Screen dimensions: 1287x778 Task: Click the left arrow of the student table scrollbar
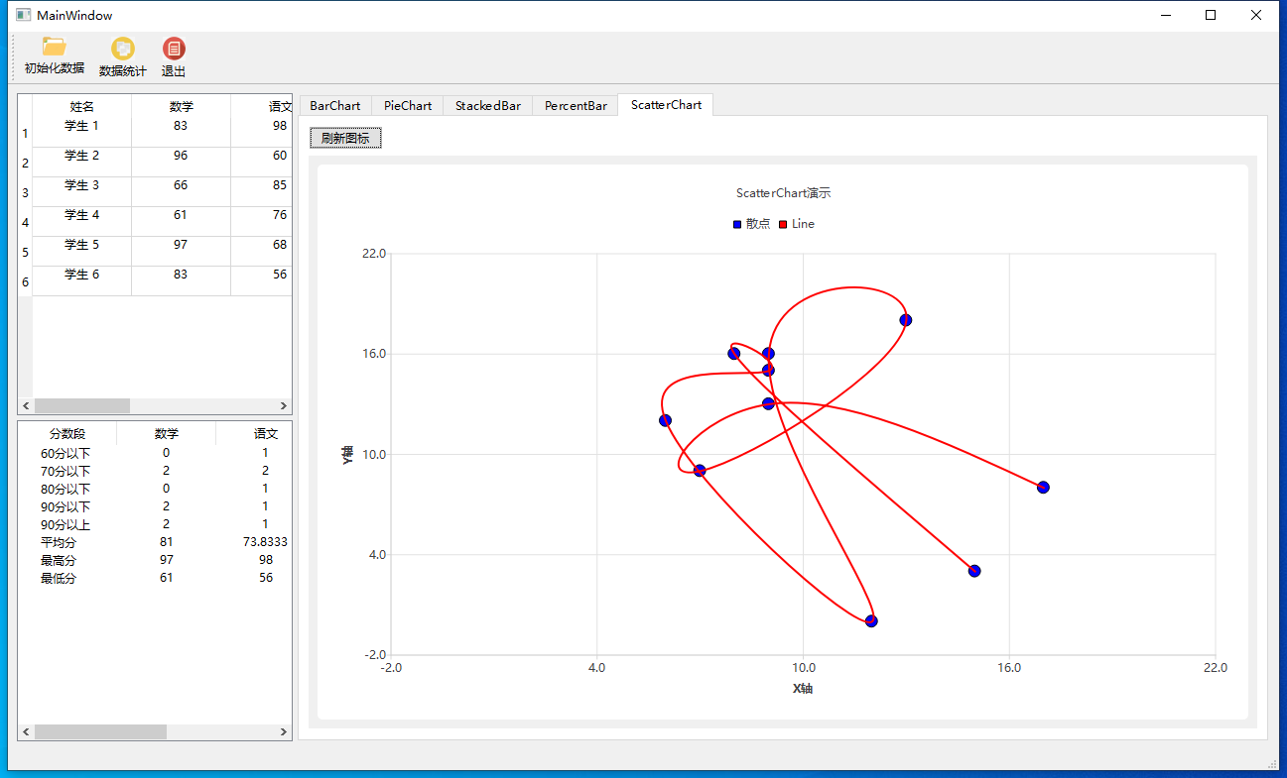25,405
